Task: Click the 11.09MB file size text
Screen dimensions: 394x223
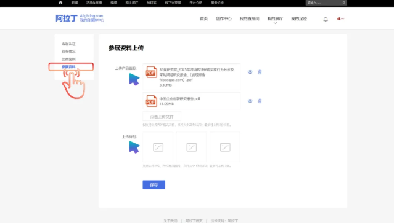Action: [x=166, y=104]
